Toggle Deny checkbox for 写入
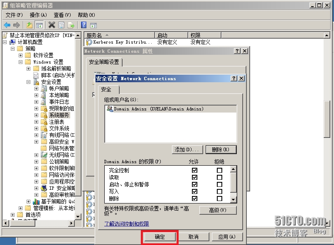The width and height of the screenshot is (334, 245). (x=219, y=191)
